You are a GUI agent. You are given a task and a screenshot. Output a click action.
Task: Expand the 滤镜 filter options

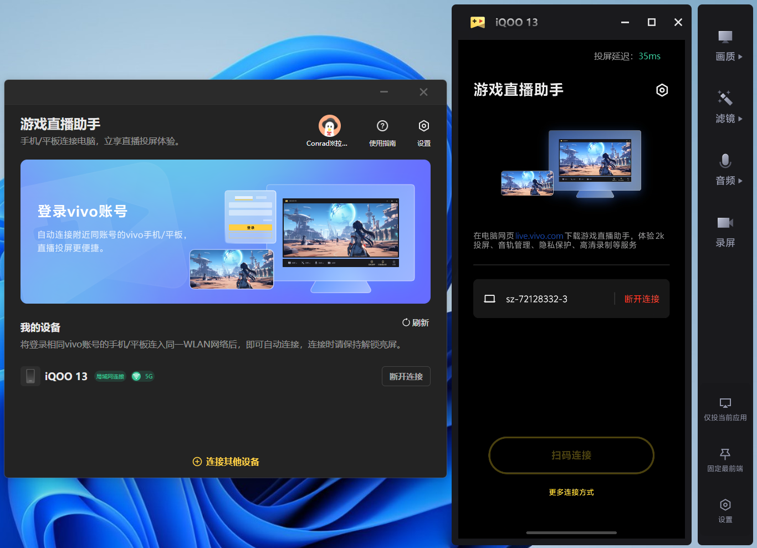tap(725, 107)
